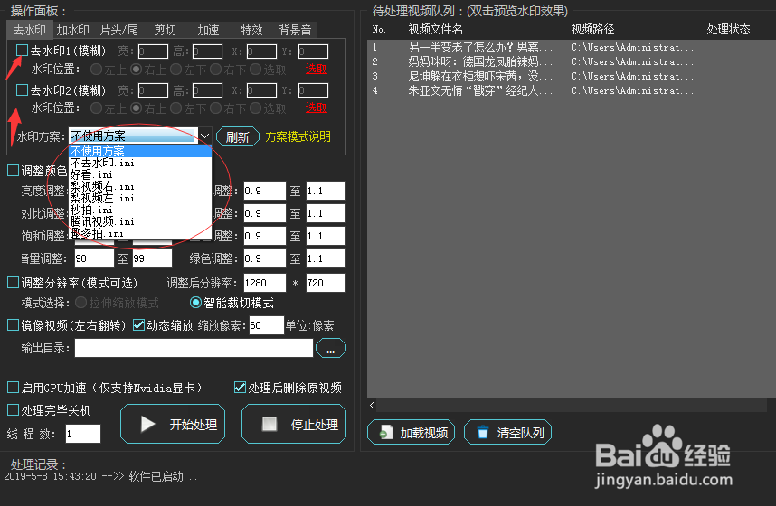The width and height of the screenshot is (776, 506).
Task: Click the 视频路径 column header
Action: 593,30
